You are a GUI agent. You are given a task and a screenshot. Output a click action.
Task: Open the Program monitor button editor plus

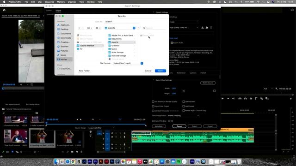(x=291, y=99)
